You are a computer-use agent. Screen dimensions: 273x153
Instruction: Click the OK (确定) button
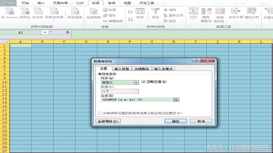tap(175, 121)
